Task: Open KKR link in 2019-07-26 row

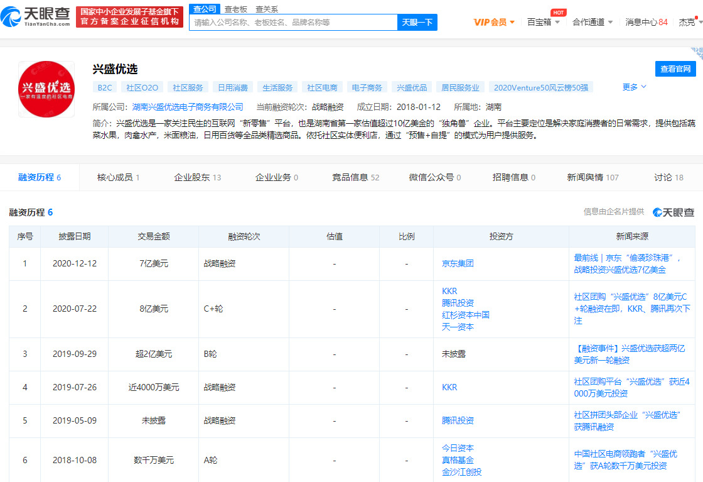Action: 449,387
